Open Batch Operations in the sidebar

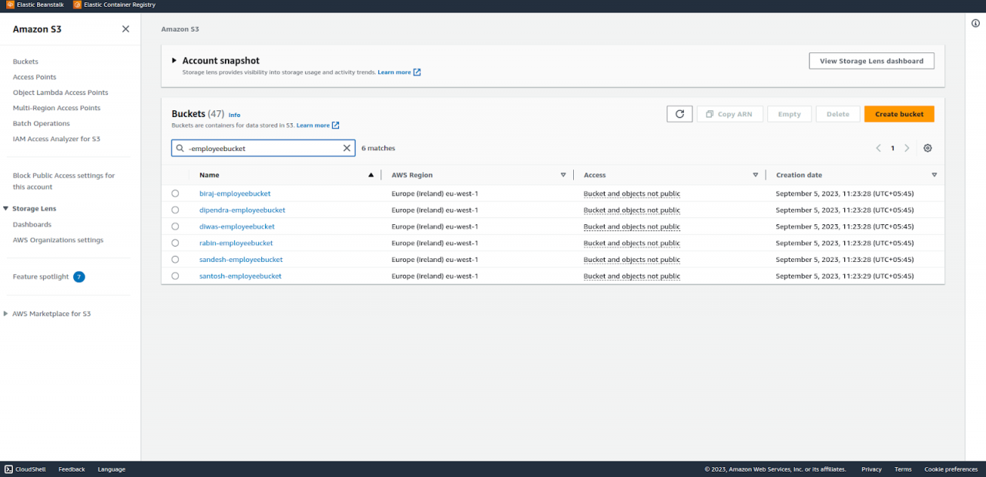click(41, 123)
